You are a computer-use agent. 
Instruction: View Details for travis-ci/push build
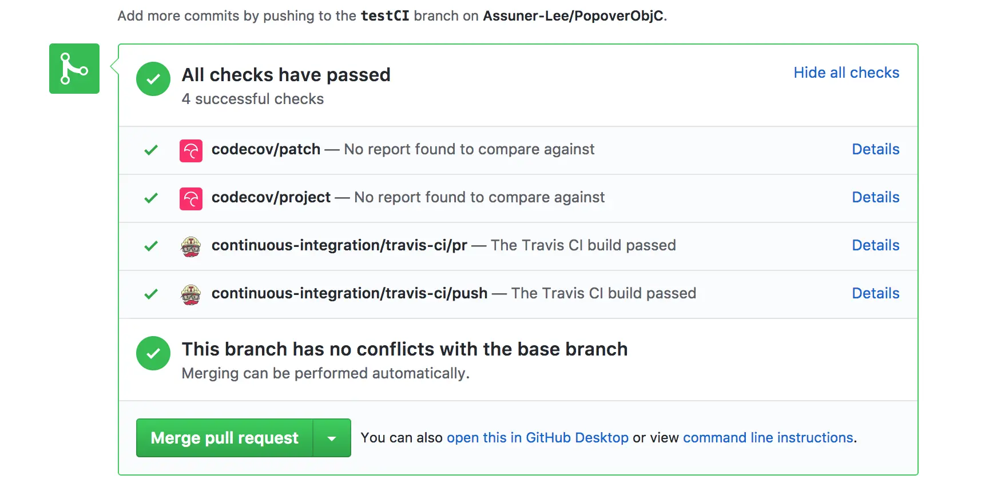coord(875,293)
